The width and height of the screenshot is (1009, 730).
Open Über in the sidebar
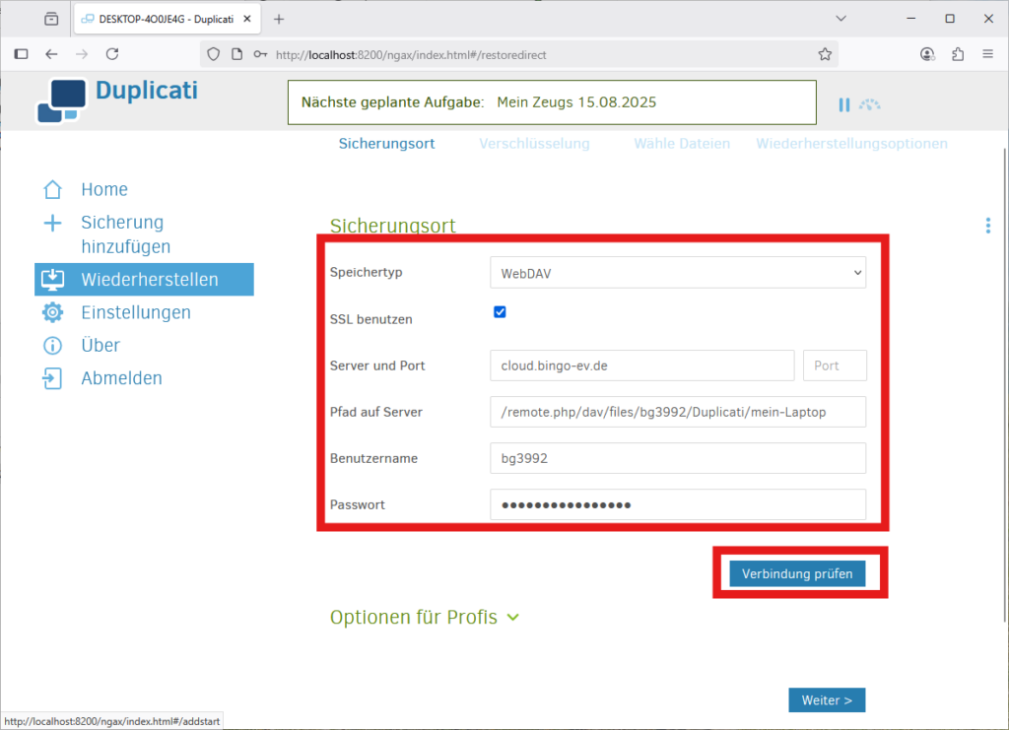pos(101,346)
